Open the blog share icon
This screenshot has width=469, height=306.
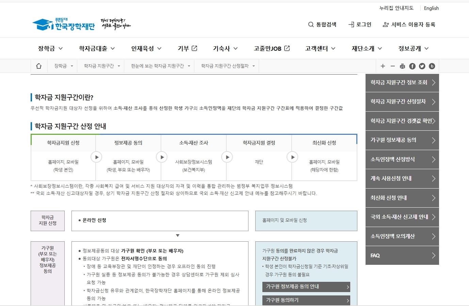[x=432, y=66]
